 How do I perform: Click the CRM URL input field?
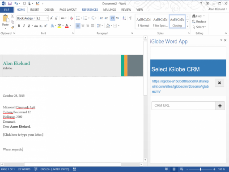pos(183,106)
